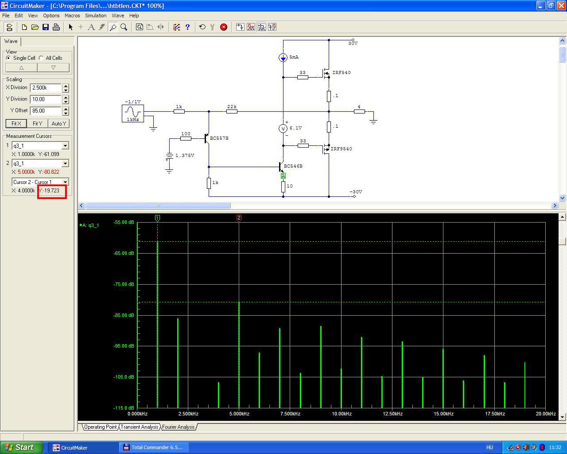Click the Y Offset input field
The image size is (567, 454).
point(46,111)
